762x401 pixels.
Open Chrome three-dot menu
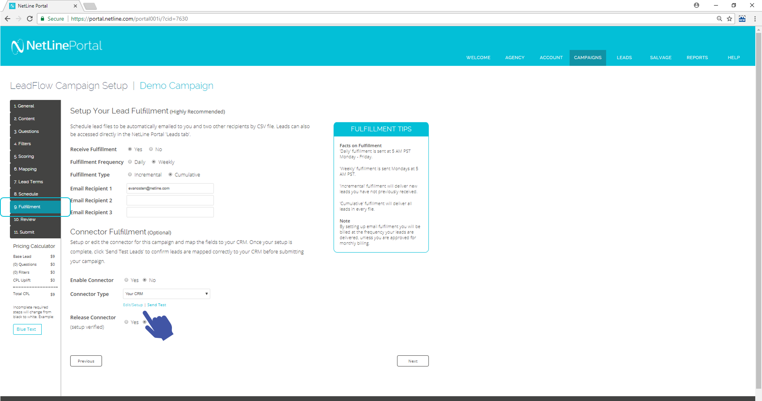755,19
